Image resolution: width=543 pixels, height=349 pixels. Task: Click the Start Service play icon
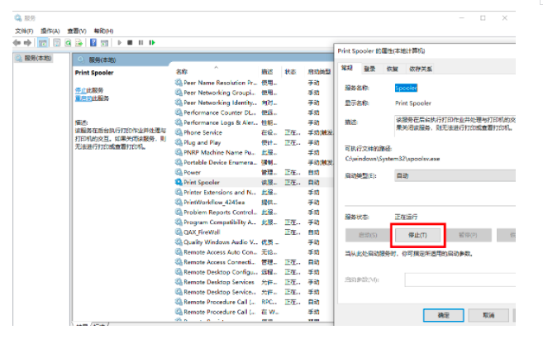click(121, 42)
